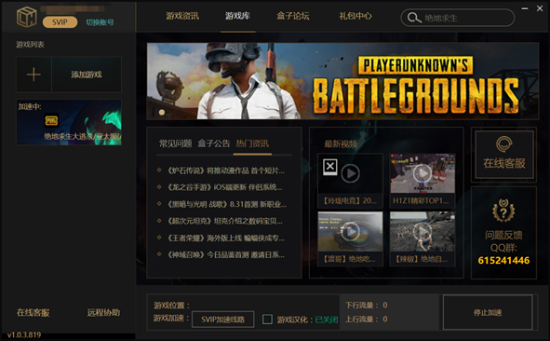Click the plus icon to add a game
This screenshot has height=341, width=550.
[34, 75]
